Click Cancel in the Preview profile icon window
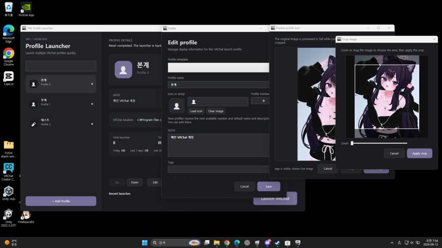The image size is (442, 248). click(x=328, y=168)
